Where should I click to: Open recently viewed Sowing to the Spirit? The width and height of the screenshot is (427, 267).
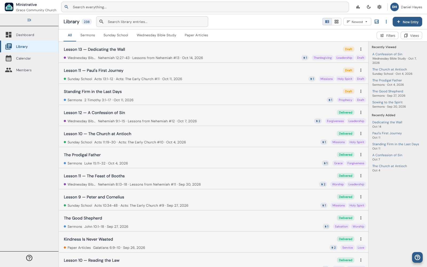(x=387, y=102)
